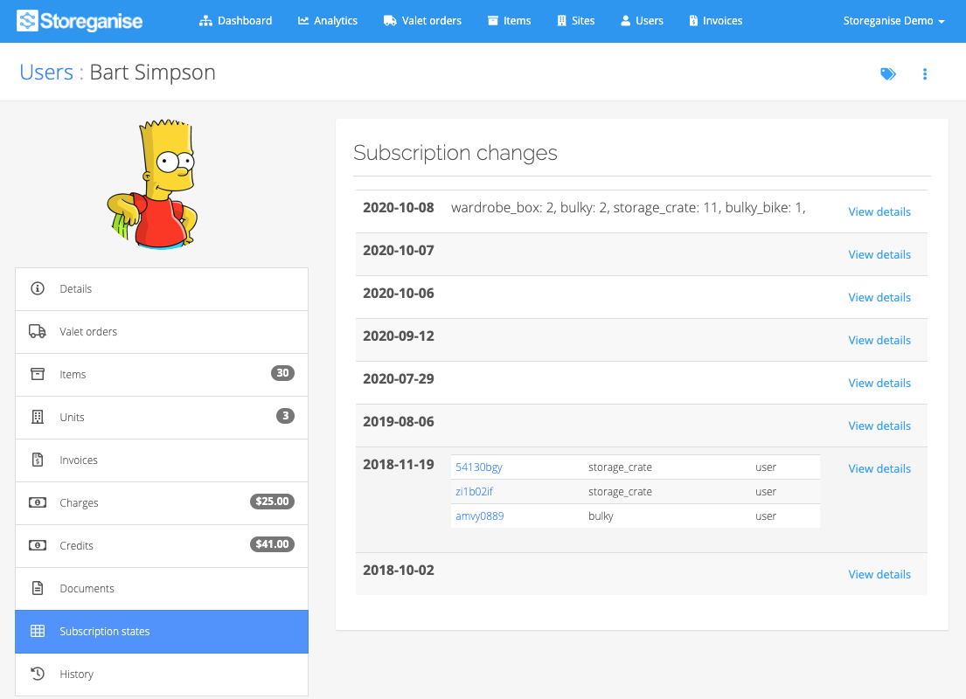The image size is (966, 699).
Task: Click the Invoices document icon in navbar
Action: point(693,21)
